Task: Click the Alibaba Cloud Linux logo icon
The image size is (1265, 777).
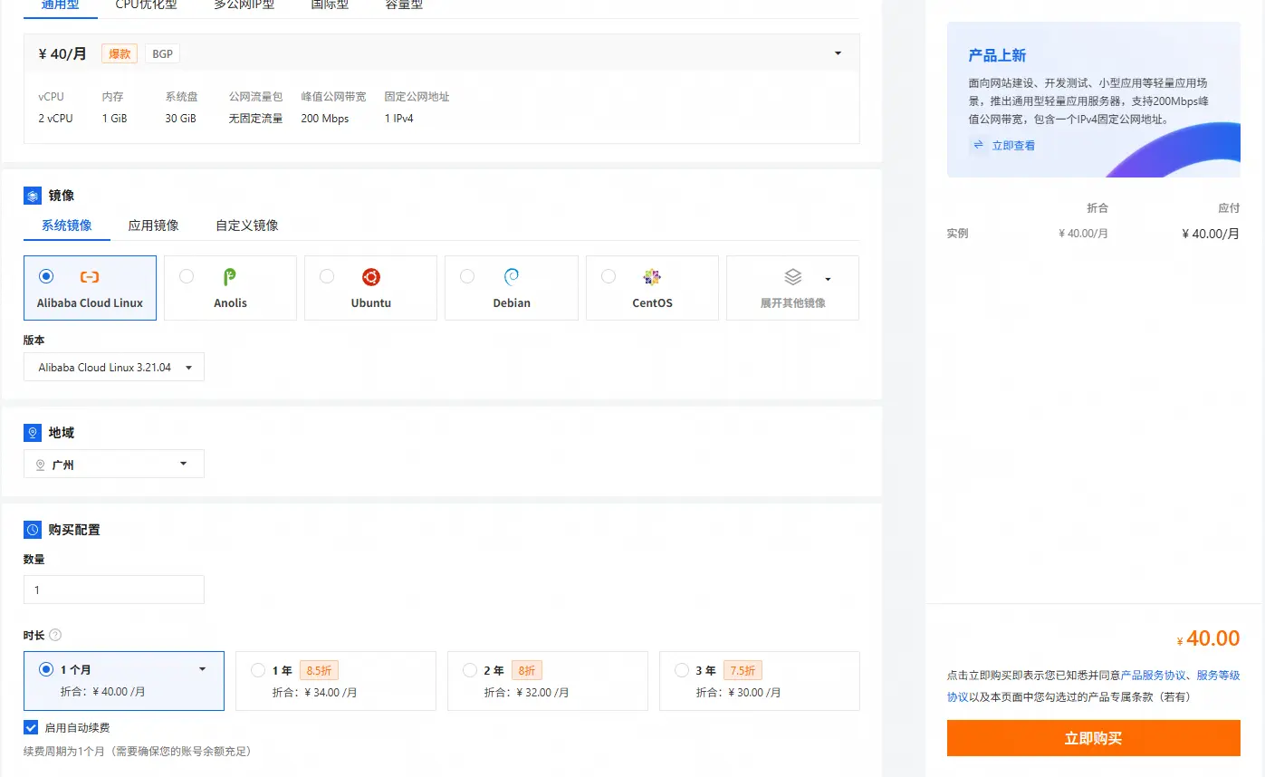Action: (90, 277)
